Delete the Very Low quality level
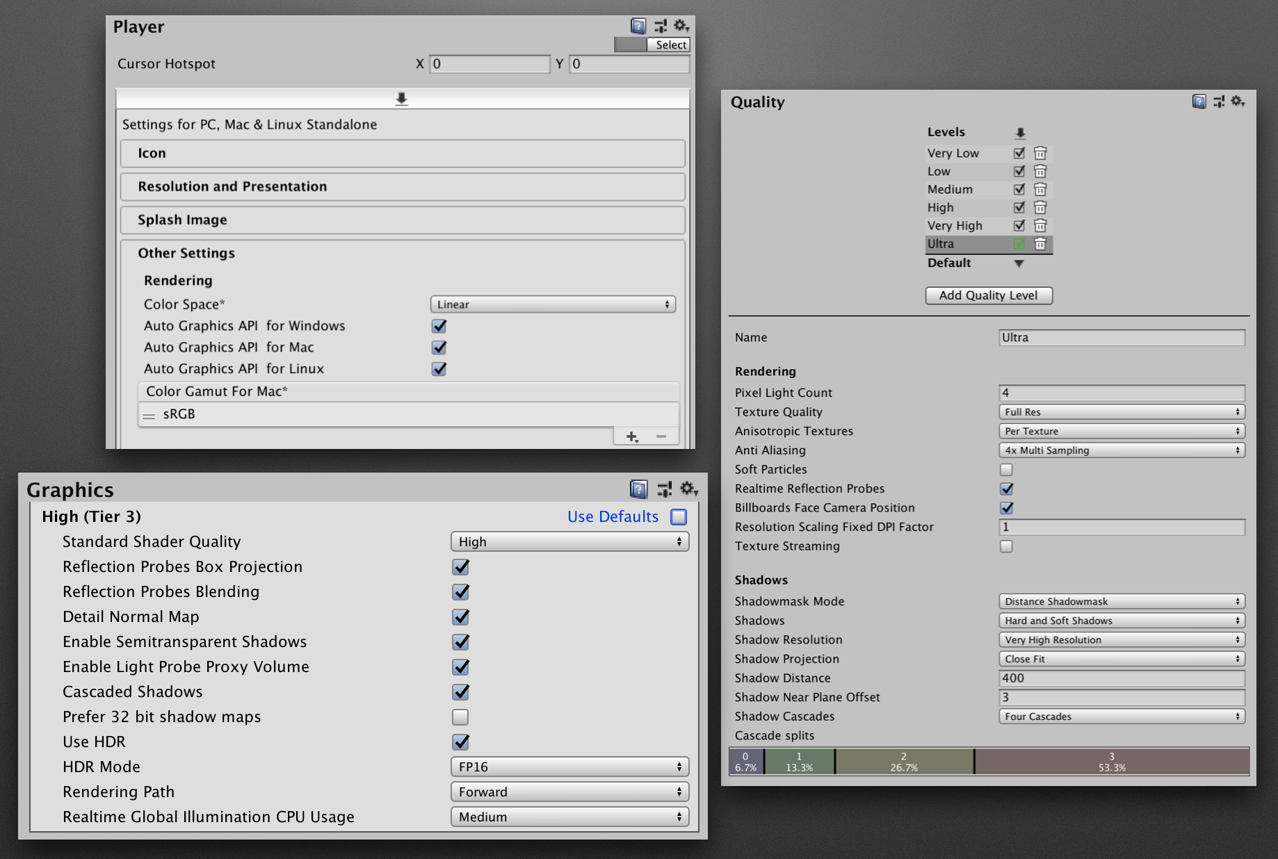The image size is (1278, 859). (1040, 154)
